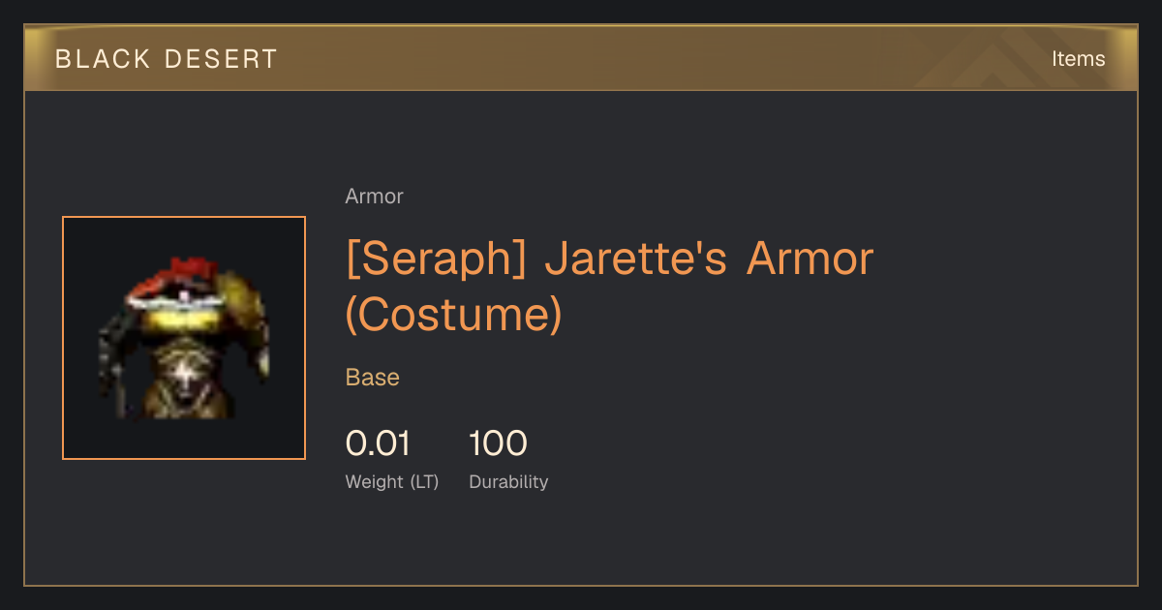Click the Weight (LT) caption
Image resolution: width=1162 pixels, height=610 pixels.
(392, 481)
